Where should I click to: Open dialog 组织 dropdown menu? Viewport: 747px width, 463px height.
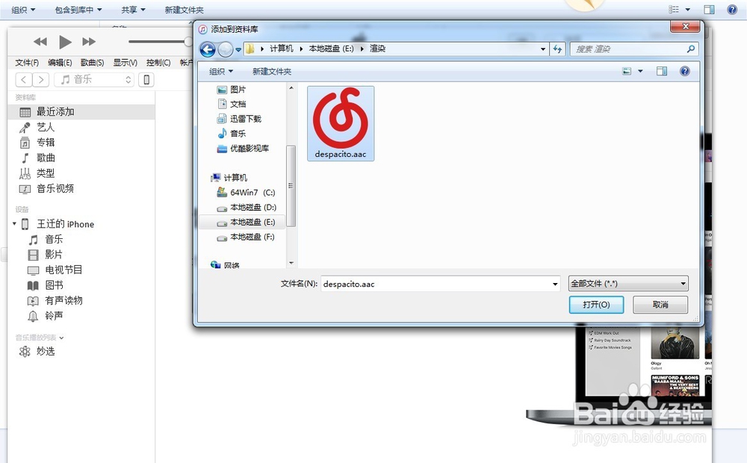[221, 72]
